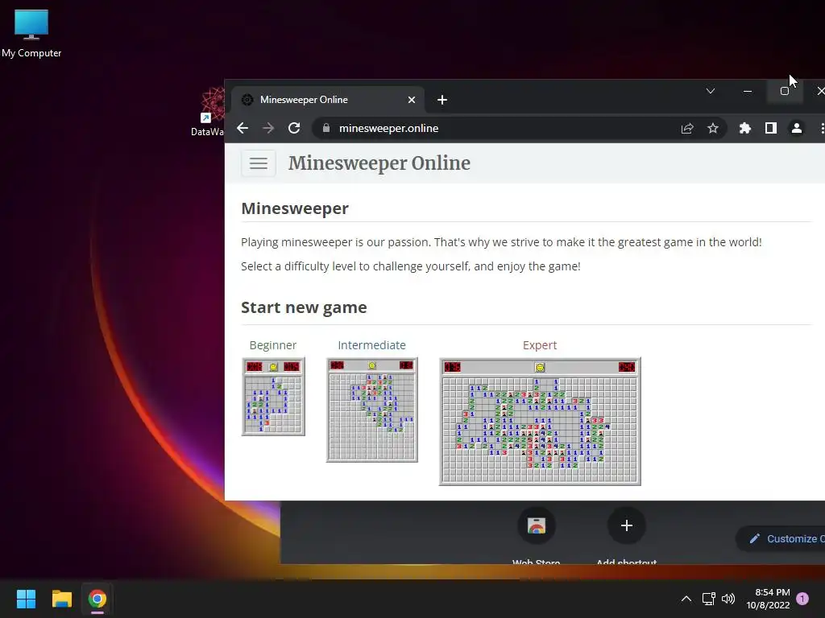
Task: Click the Beginner board thumbnail
Action: point(273,397)
